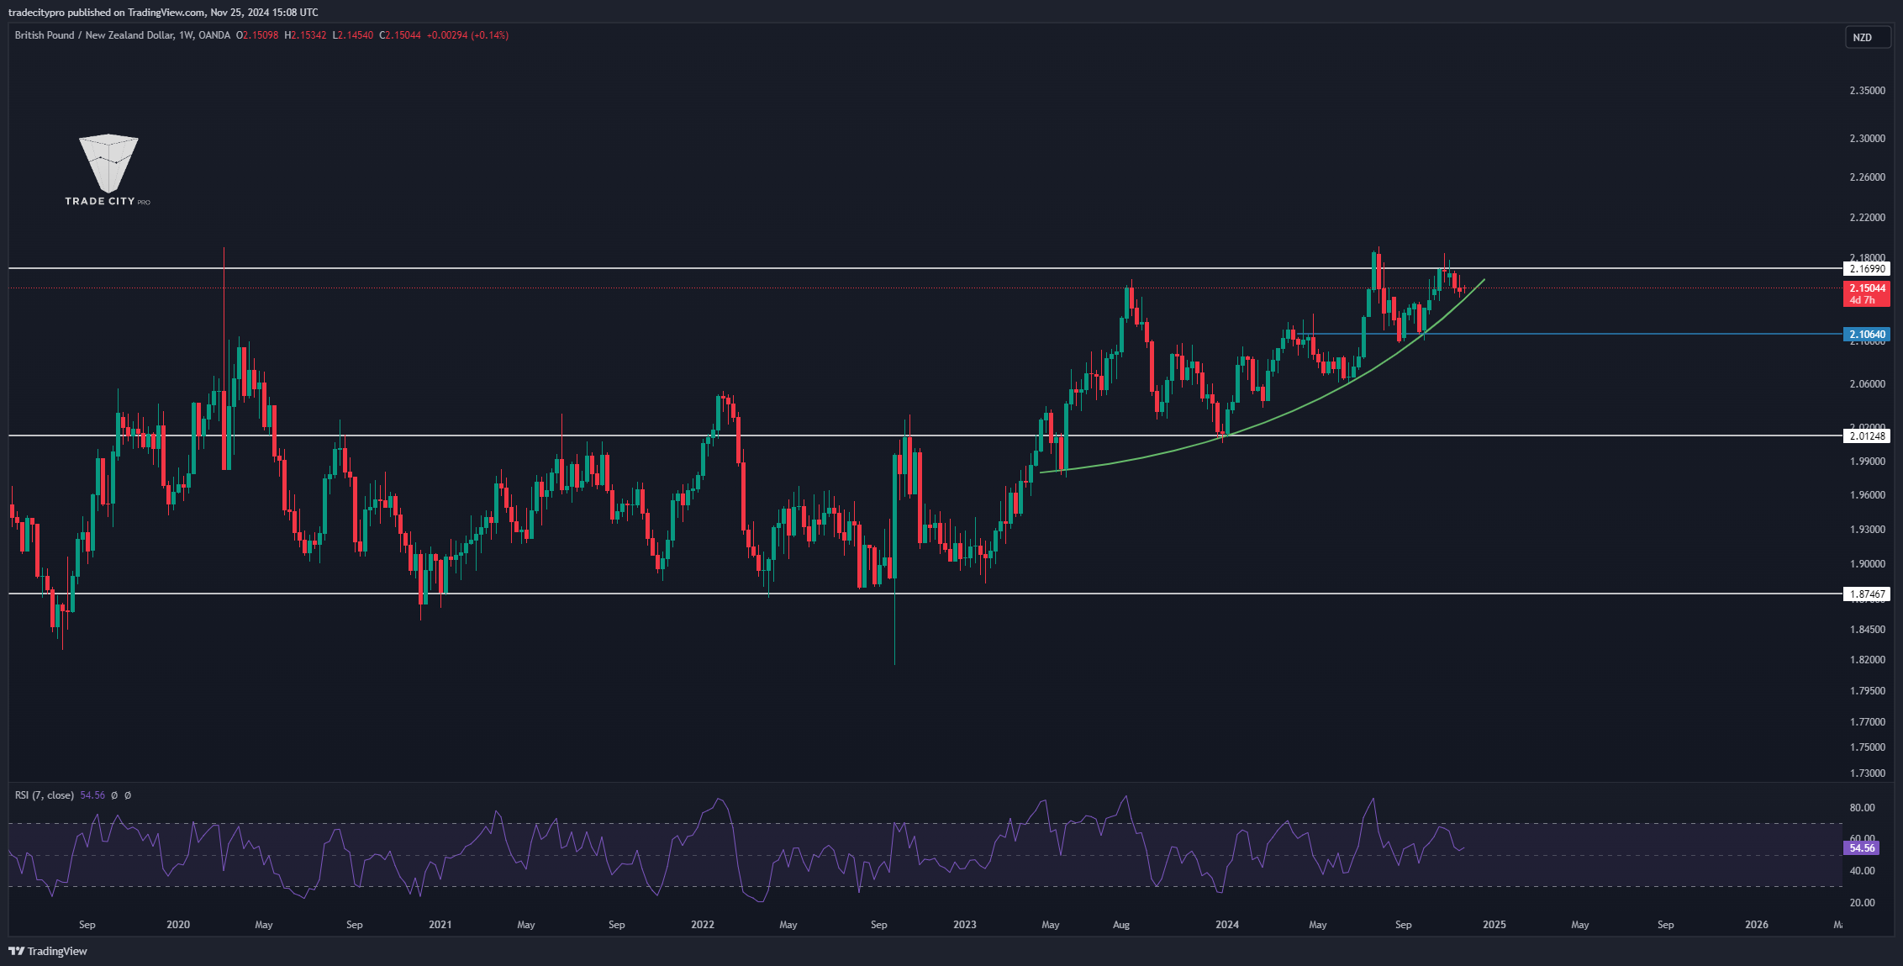1903x966 pixels.
Task: Click the 2.26000 price axis tick
Action: (x=1867, y=177)
